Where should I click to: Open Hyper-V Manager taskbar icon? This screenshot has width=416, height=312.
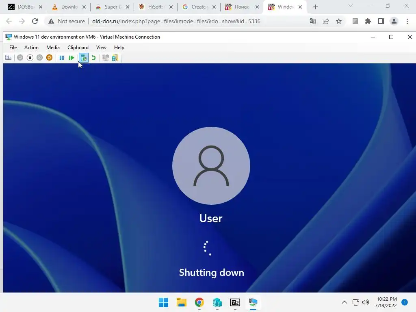pos(217,302)
